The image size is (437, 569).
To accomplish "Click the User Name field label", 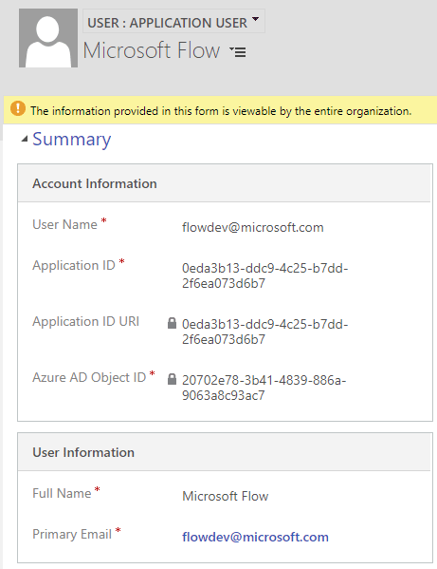I will (64, 224).
